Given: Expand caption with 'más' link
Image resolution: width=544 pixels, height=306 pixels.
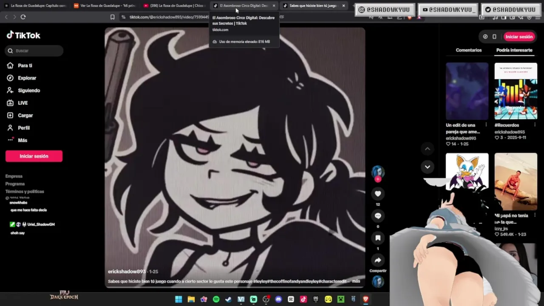Looking at the screenshot, I should (356, 281).
